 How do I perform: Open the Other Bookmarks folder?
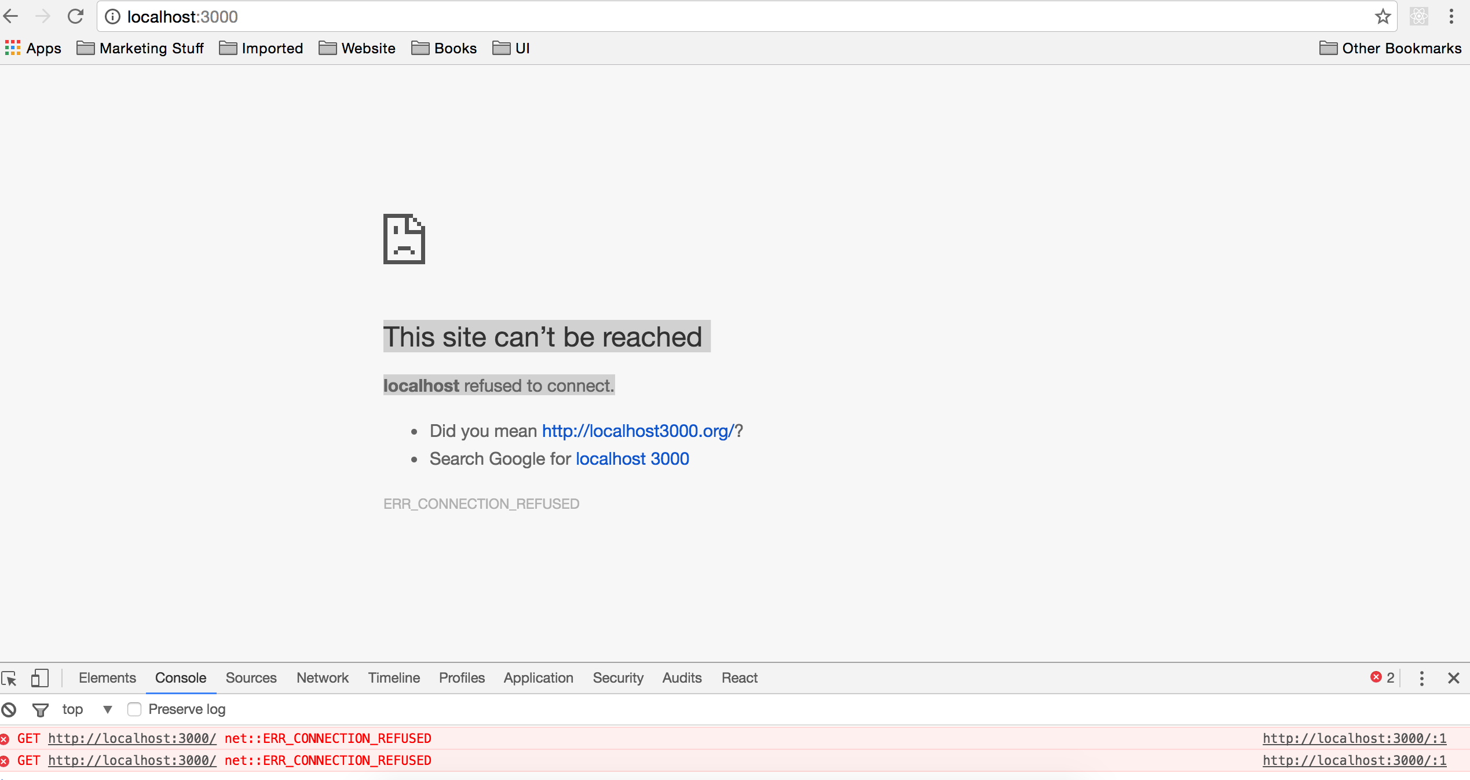point(1391,48)
